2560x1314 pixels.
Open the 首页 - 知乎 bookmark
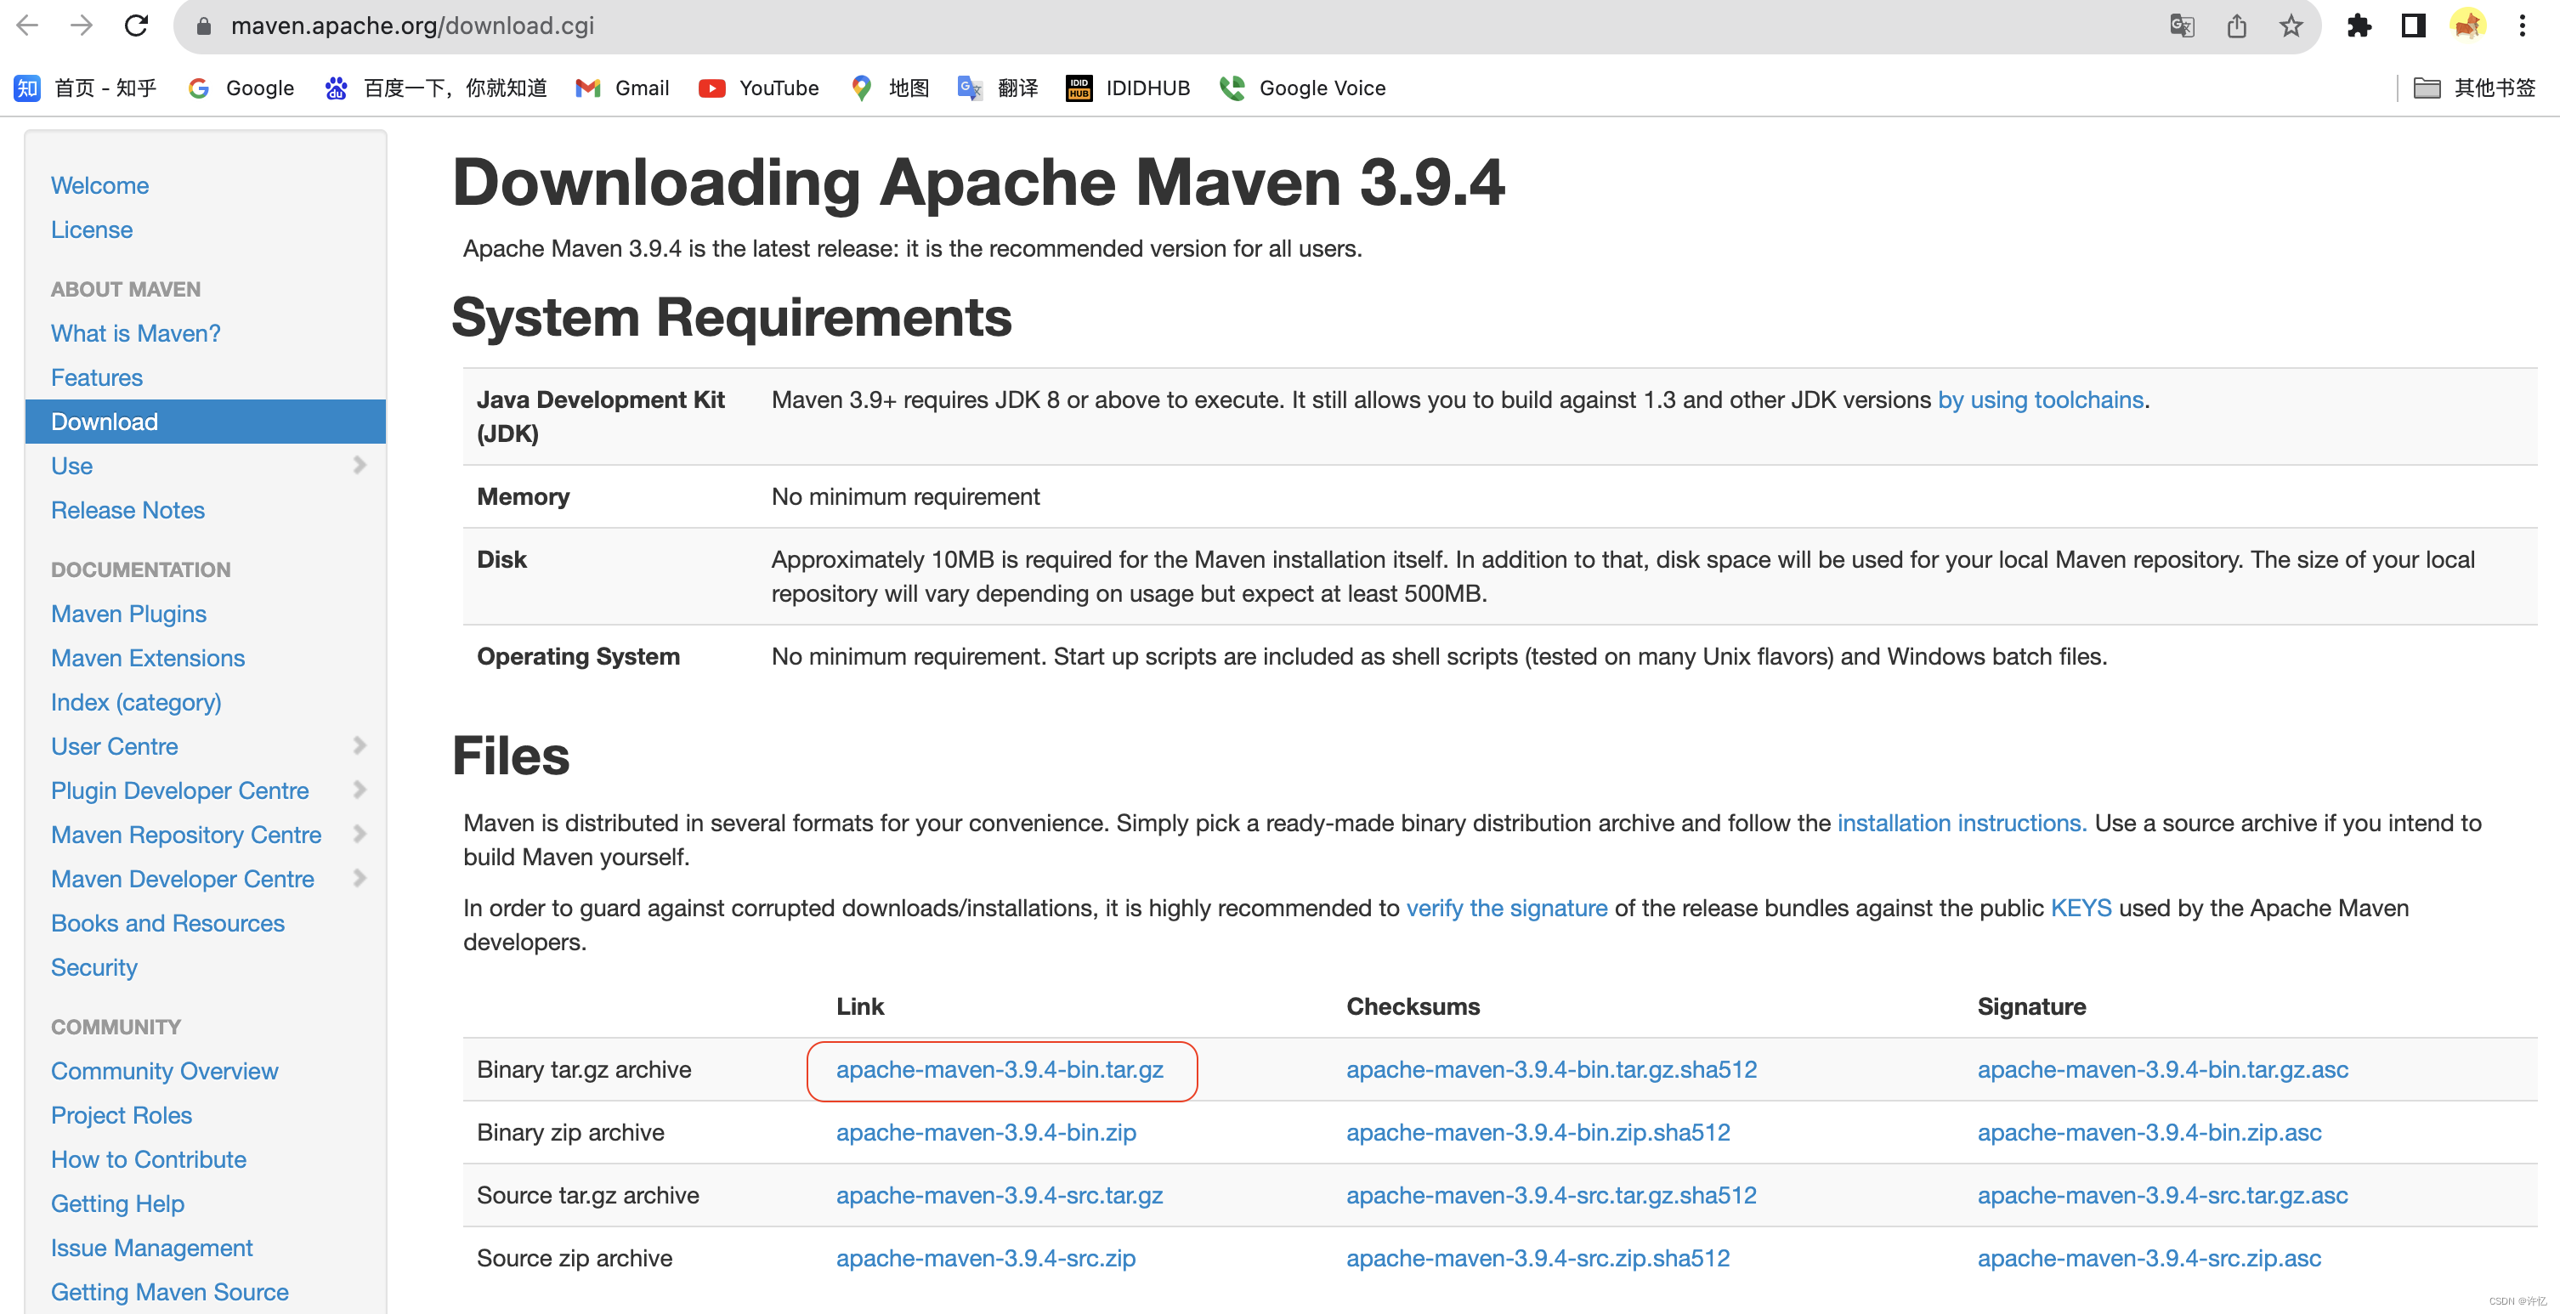(x=86, y=88)
